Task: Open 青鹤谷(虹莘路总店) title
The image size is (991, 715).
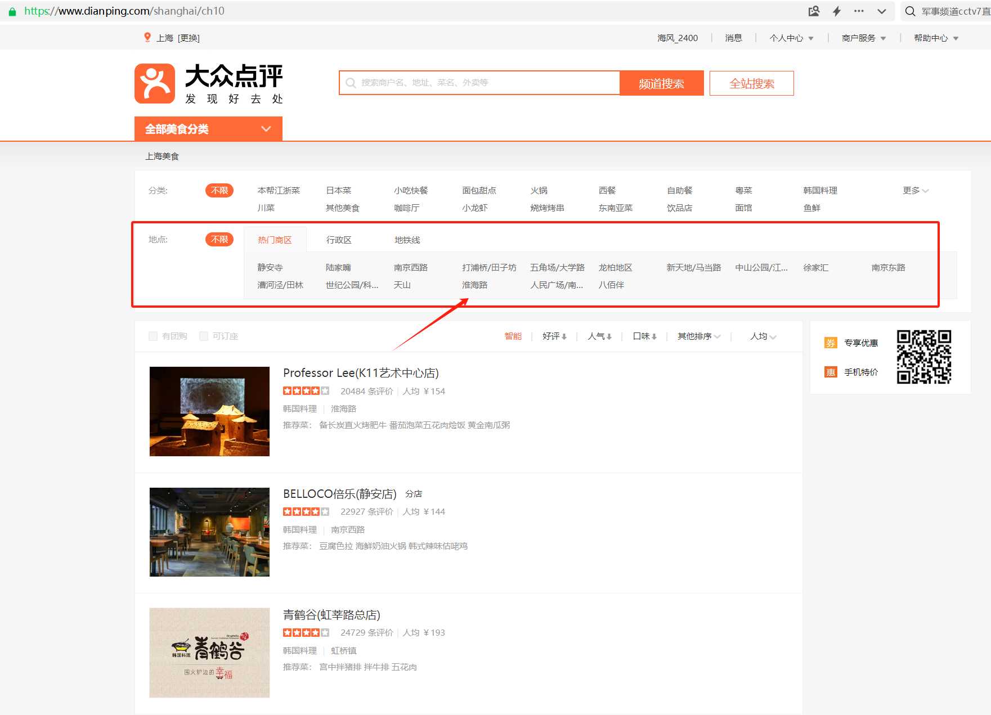Action: [x=331, y=615]
